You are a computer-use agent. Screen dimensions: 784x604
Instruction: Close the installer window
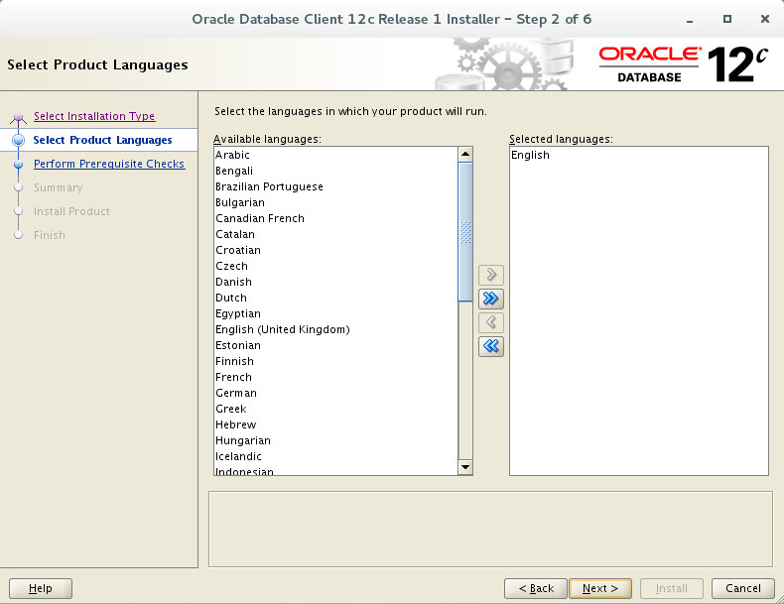point(764,19)
